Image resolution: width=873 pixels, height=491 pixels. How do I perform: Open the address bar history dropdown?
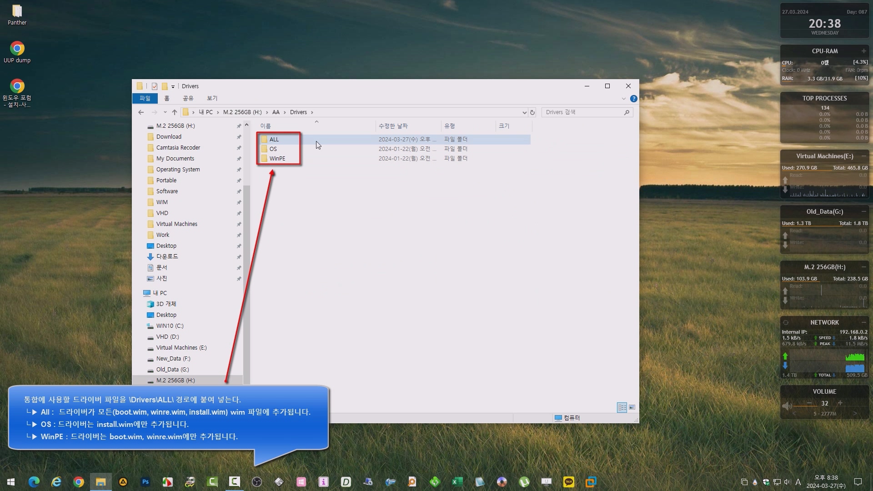(524, 112)
